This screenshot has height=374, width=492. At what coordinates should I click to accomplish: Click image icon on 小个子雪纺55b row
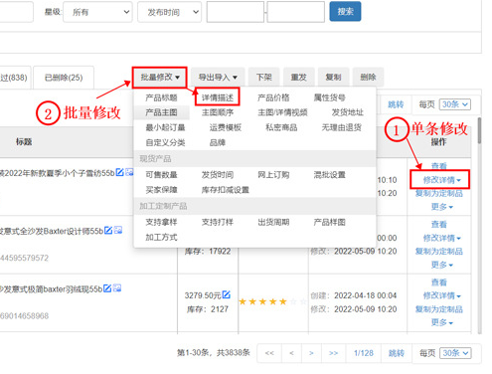[129, 172]
